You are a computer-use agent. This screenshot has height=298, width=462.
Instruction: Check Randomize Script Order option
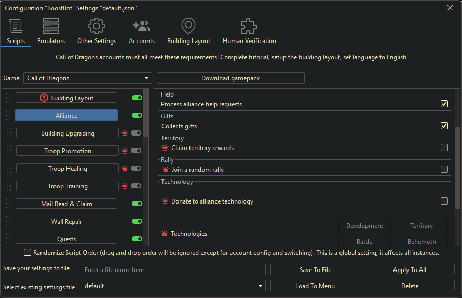point(28,253)
